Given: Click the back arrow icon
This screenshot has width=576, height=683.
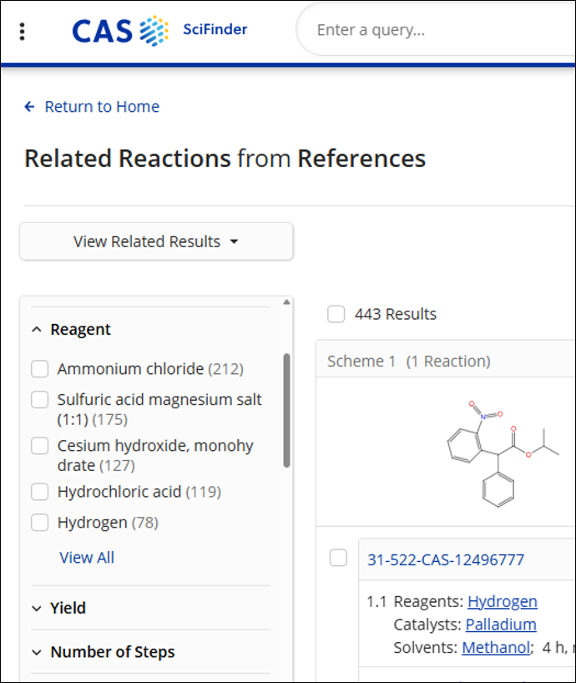Looking at the screenshot, I should (29, 107).
